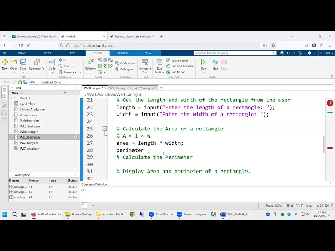Click the Open folder icon

click(x=14, y=62)
